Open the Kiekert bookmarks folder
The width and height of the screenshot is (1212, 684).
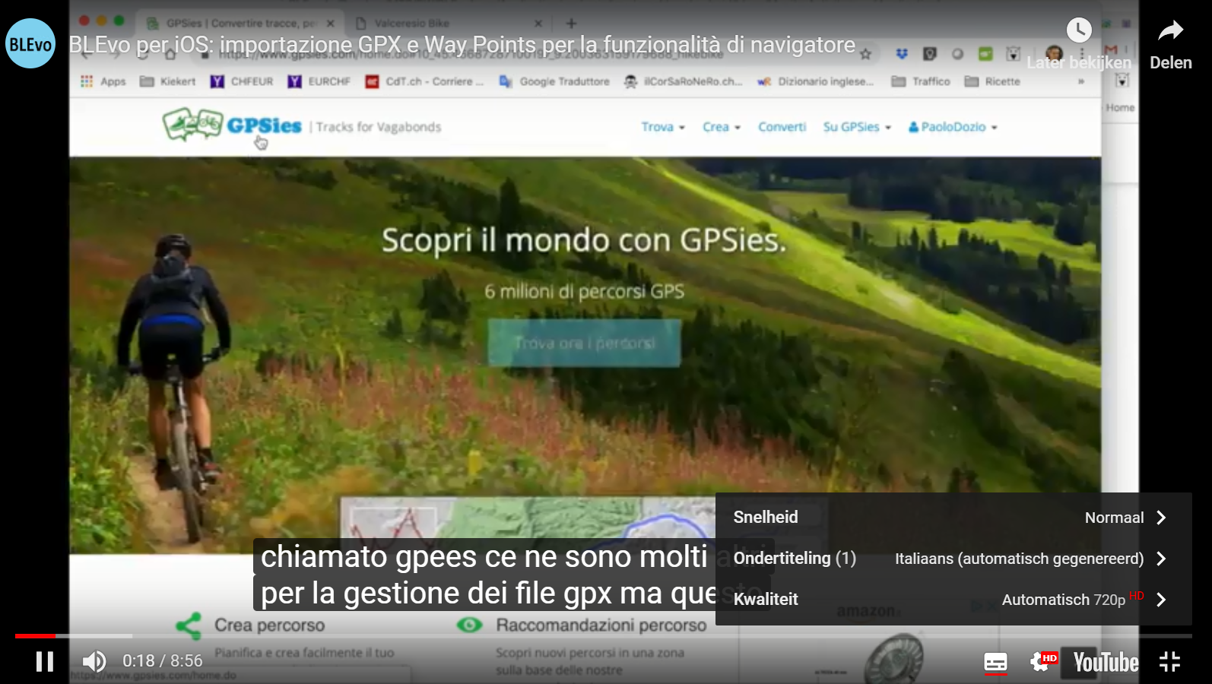coord(167,81)
